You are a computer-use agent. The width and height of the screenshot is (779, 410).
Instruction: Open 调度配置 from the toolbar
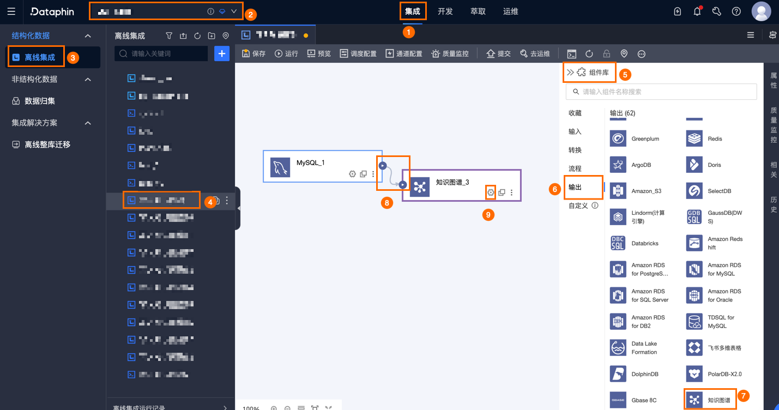point(358,53)
